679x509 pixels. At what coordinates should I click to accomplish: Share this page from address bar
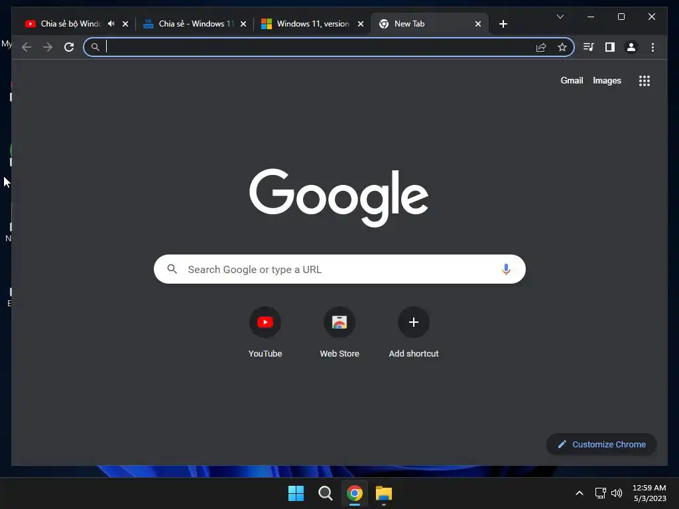coord(541,47)
